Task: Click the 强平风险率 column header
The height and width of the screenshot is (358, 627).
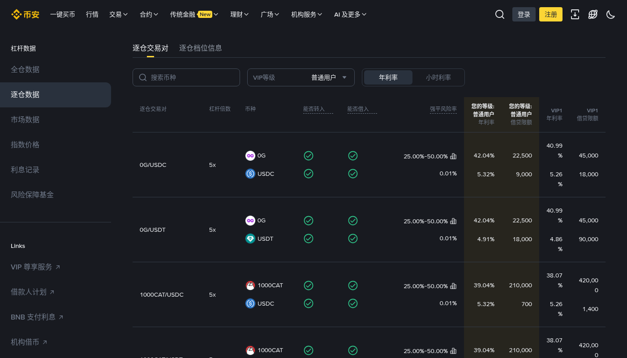Action: pos(443,109)
